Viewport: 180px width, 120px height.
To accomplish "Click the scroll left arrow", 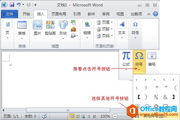I will (x=3, y=110).
